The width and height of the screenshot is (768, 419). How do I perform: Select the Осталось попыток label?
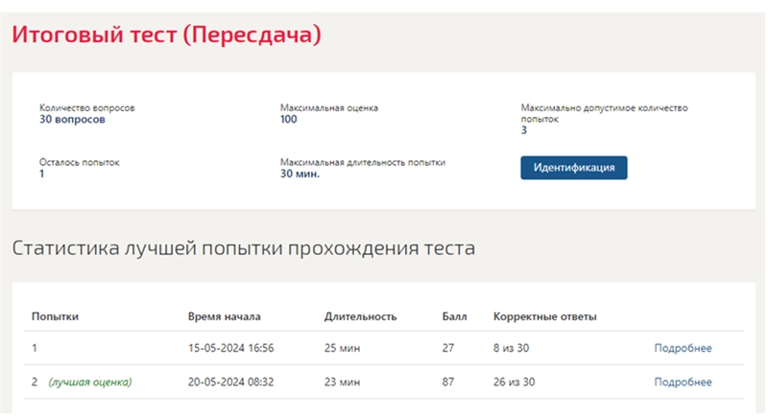pos(80,162)
